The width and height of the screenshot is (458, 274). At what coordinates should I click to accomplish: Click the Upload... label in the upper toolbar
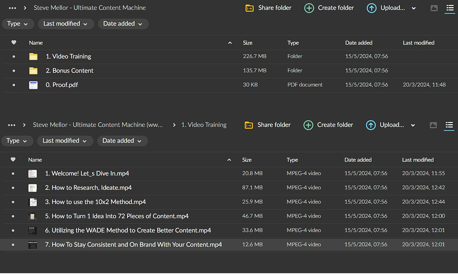point(392,8)
